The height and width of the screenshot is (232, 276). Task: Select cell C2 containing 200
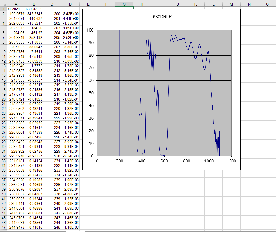[x=52, y=14]
